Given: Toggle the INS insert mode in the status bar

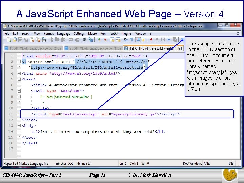Looking at the screenshot, I should [x=231, y=163].
